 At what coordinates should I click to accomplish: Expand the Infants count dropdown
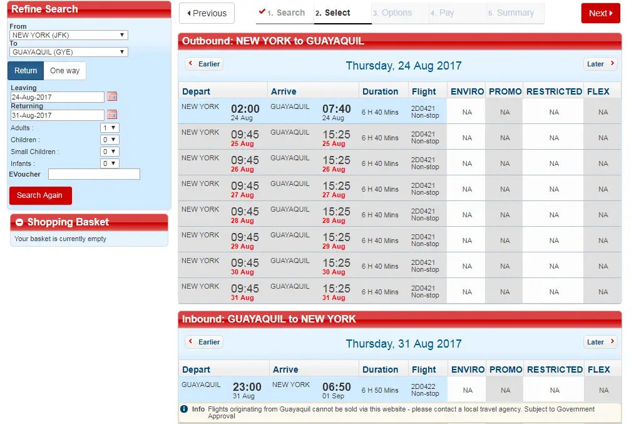[110, 163]
